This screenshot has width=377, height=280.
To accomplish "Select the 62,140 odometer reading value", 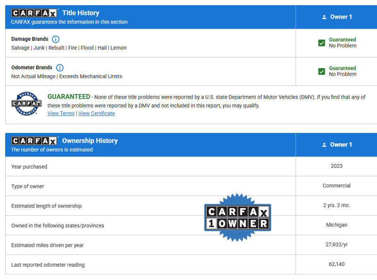I will (336, 264).
